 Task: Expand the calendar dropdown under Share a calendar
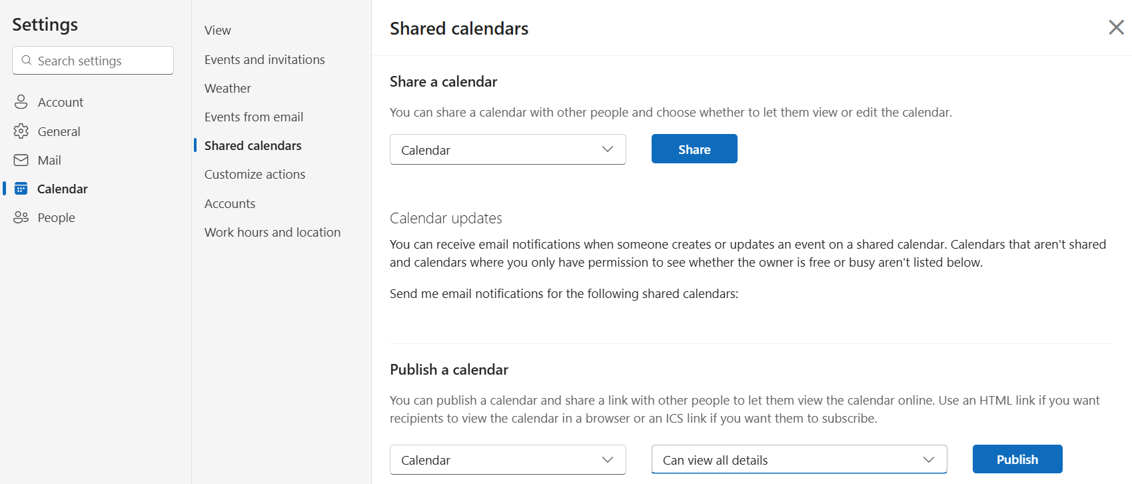click(508, 149)
